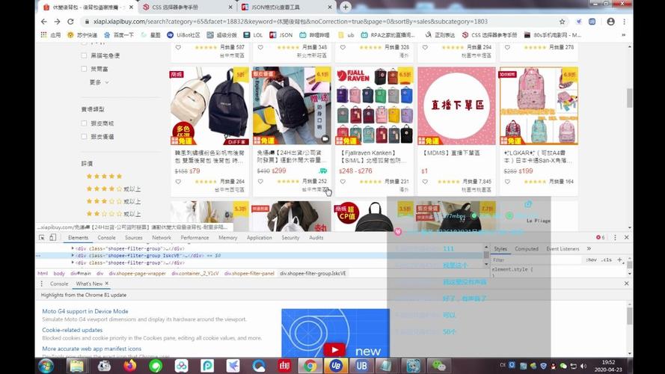Open WeChat from the taskbar
The width and height of the screenshot is (665, 374).
point(439,366)
